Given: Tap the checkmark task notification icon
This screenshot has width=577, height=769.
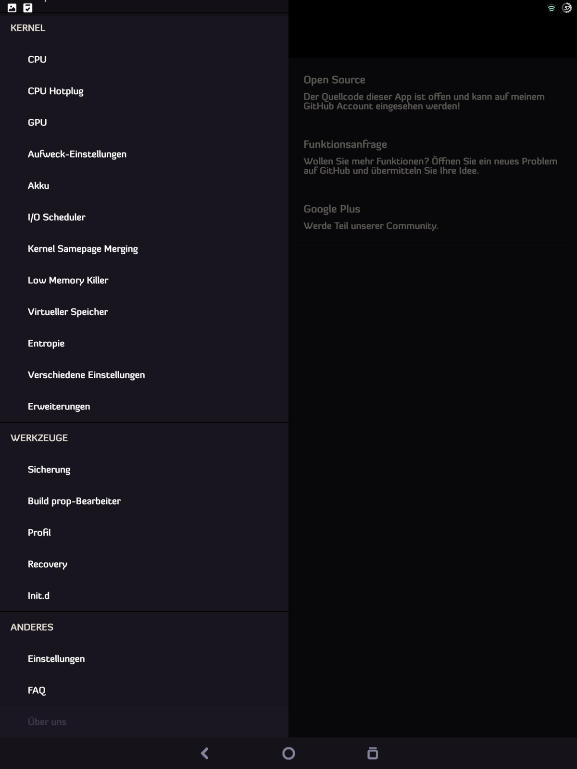Looking at the screenshot, I should click(x=28, y=8).
